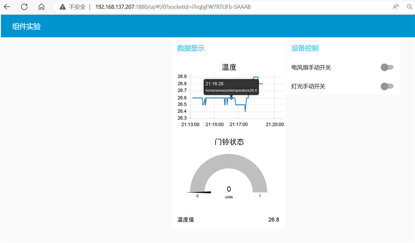Activate the read aloud icon
The height and width of the screenshot is (243, 415).
pos(396,7)
